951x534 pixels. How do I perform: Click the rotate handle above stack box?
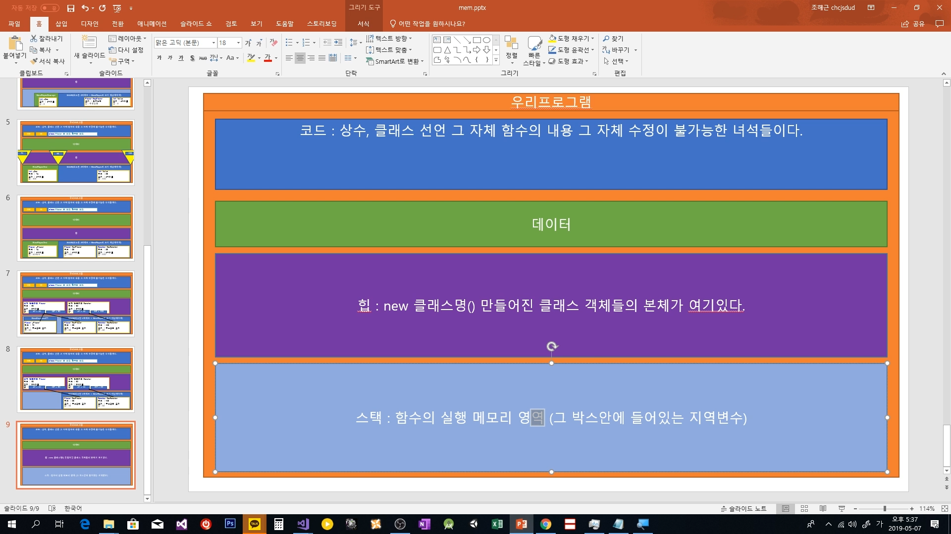point(552,347)
